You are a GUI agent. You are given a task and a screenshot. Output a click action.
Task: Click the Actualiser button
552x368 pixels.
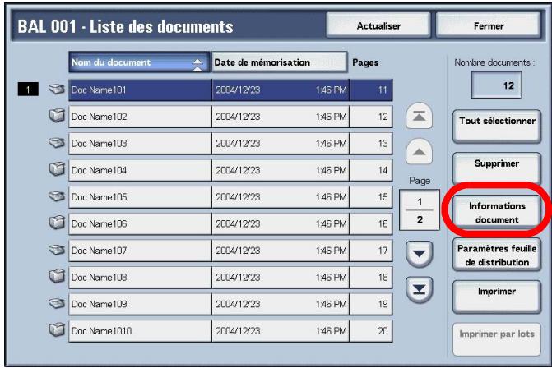click(x=378, y=25)
